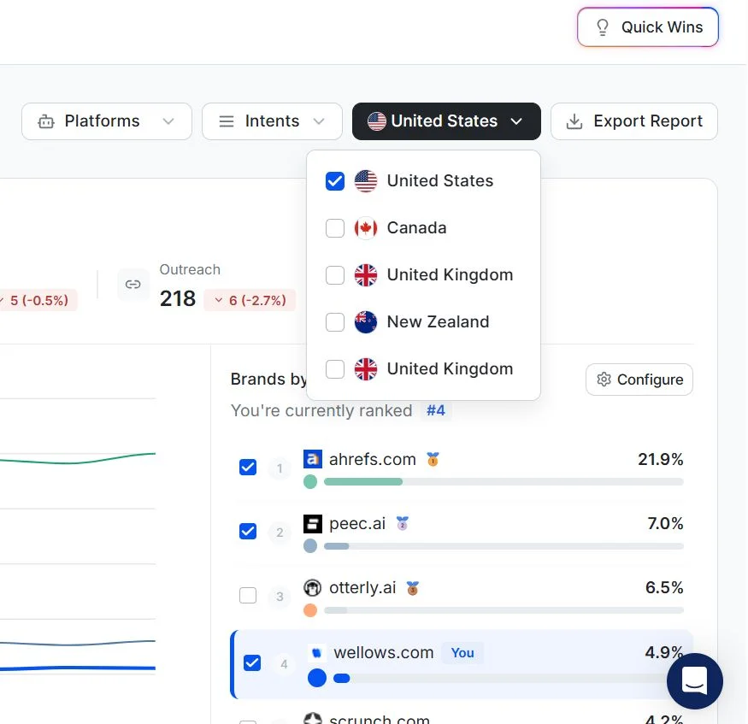748x724 pixels.
Task: Click the green ahrefs.com color dot
Action: 310,482
